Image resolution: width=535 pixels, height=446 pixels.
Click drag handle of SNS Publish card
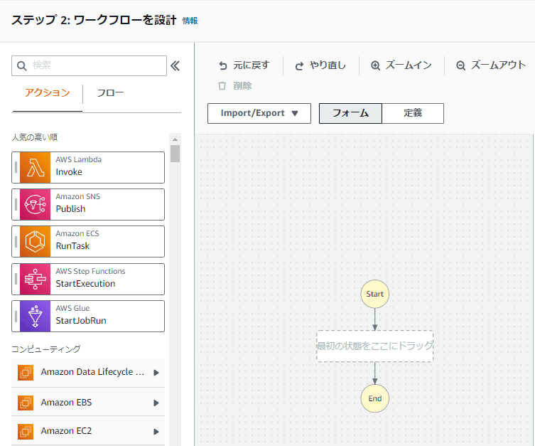click(x=16, y=205)
